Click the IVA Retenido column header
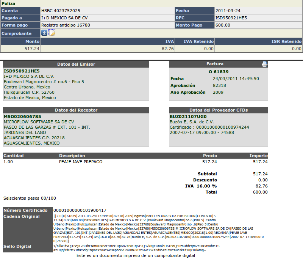The width and height of the screenshot is (303, 260). (x=198, y=41)
